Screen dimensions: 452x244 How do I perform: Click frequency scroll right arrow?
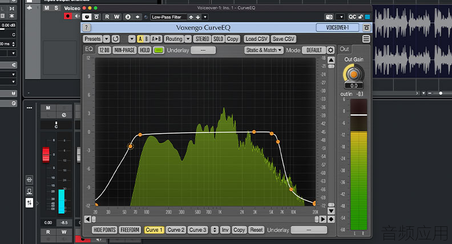[x=323, y=219]
